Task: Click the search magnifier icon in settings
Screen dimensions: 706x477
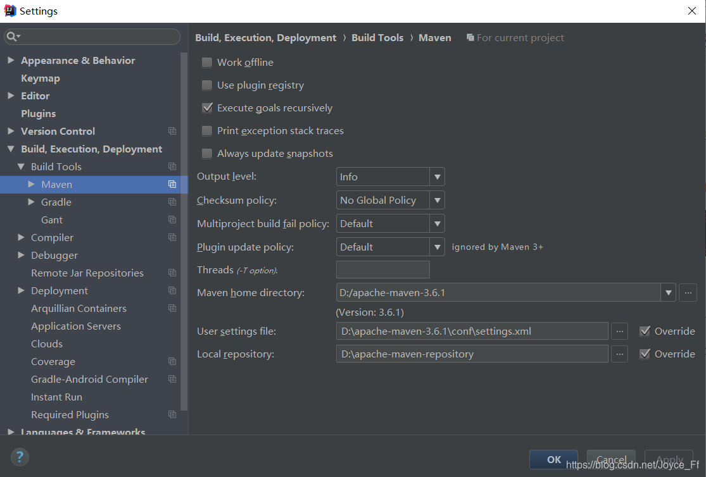Action: 11,37
